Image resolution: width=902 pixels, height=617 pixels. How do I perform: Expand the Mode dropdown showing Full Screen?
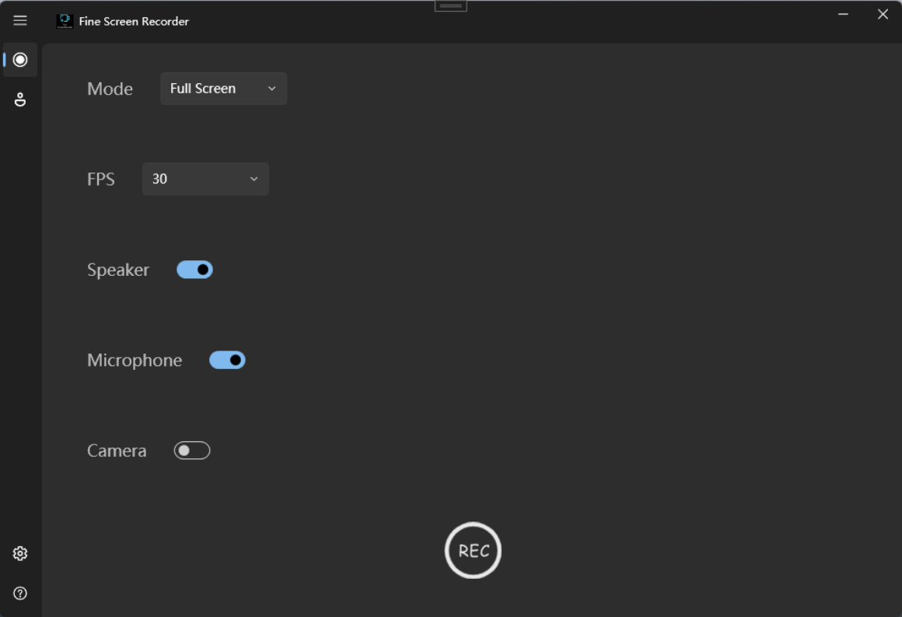click(x=223, y=89)
